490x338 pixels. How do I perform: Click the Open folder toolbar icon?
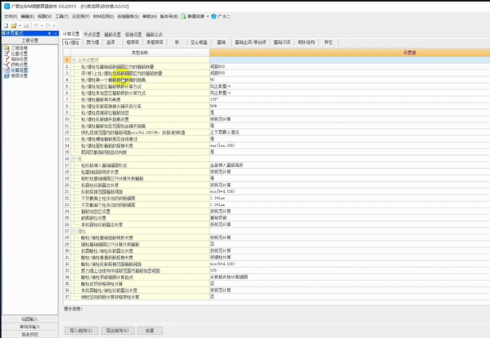point(13,25)
